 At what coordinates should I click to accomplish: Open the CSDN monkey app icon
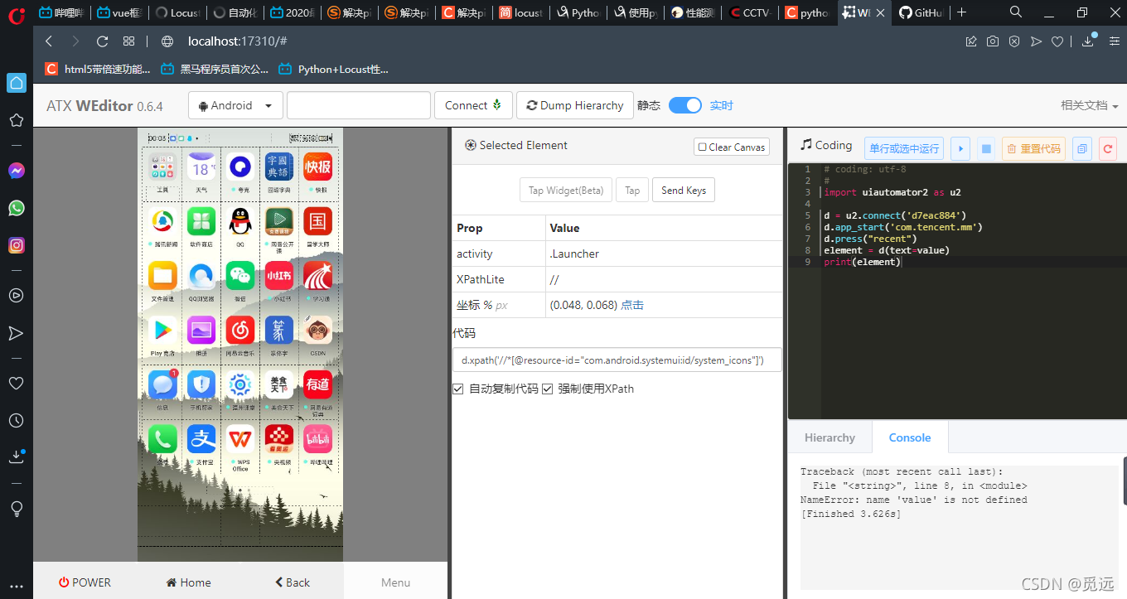318,330
